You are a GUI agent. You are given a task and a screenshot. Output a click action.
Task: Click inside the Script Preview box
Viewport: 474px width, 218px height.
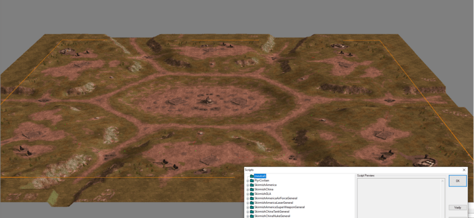click(400, 196)
